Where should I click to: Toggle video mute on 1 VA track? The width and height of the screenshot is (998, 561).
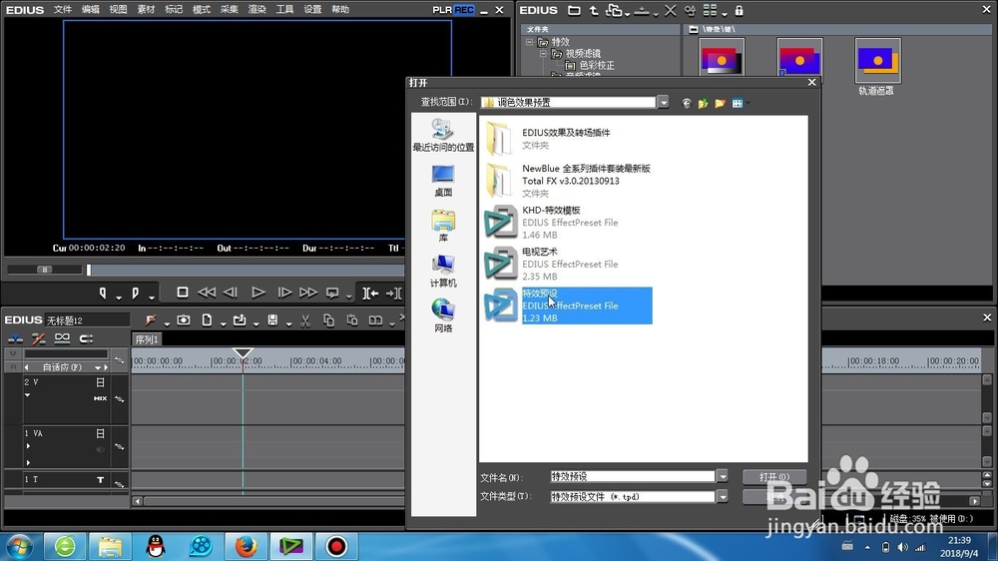point(100,433)
